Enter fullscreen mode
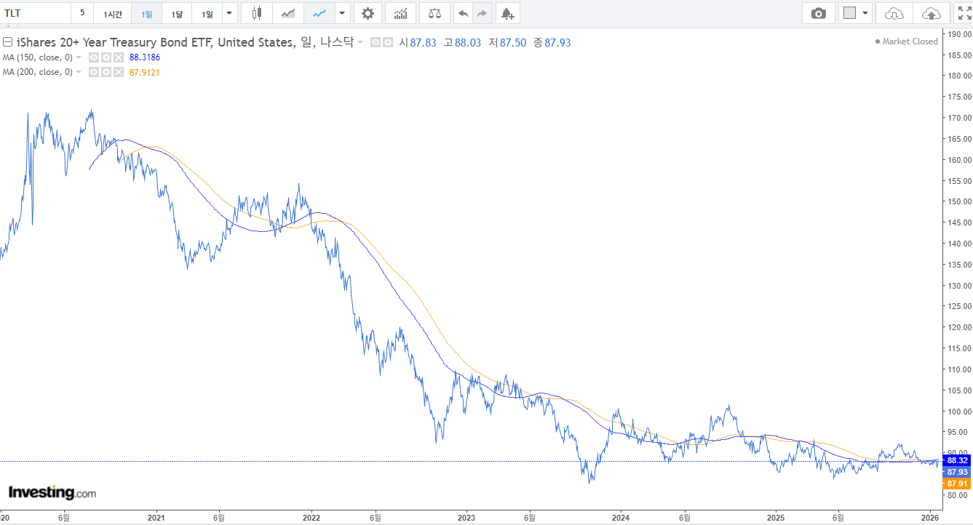 click(964, 13)
